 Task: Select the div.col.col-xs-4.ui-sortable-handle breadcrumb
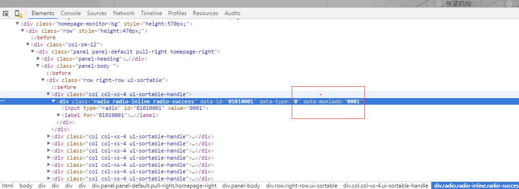[x=386, y=186]
